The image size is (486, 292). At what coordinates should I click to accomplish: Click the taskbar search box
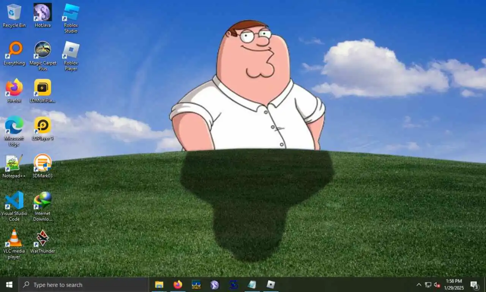(84, 284)
